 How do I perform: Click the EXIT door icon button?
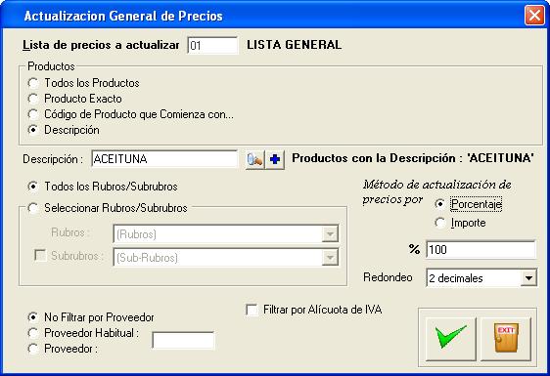(x=506, y=338)
